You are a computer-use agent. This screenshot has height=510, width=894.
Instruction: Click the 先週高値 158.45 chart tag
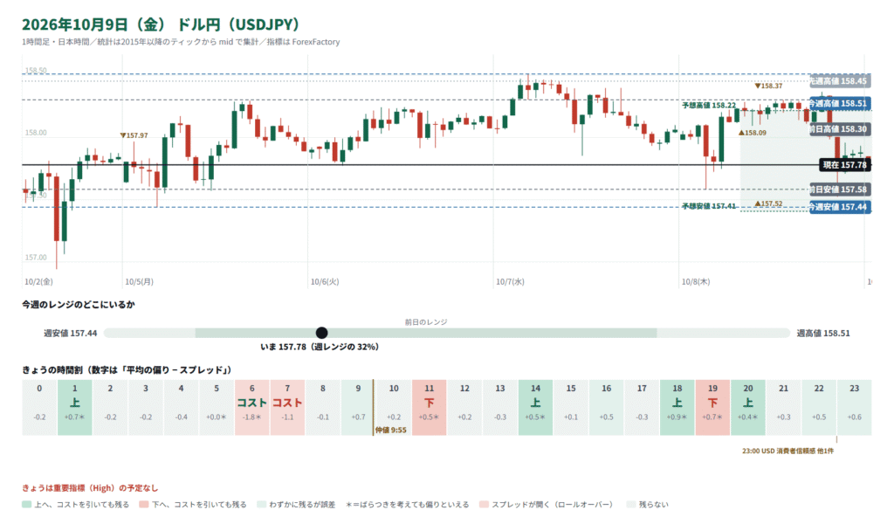[840, 81]
